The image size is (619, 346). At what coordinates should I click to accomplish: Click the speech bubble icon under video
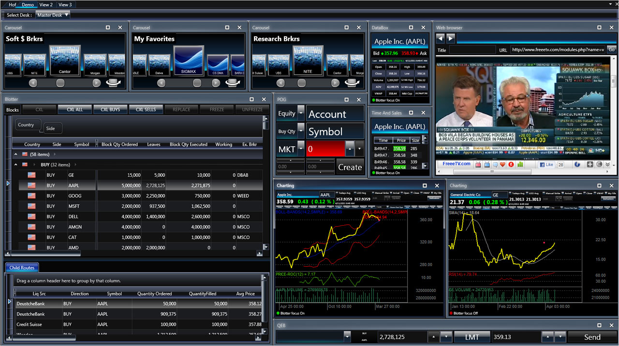pyautogui.click(x=494, y=164)
